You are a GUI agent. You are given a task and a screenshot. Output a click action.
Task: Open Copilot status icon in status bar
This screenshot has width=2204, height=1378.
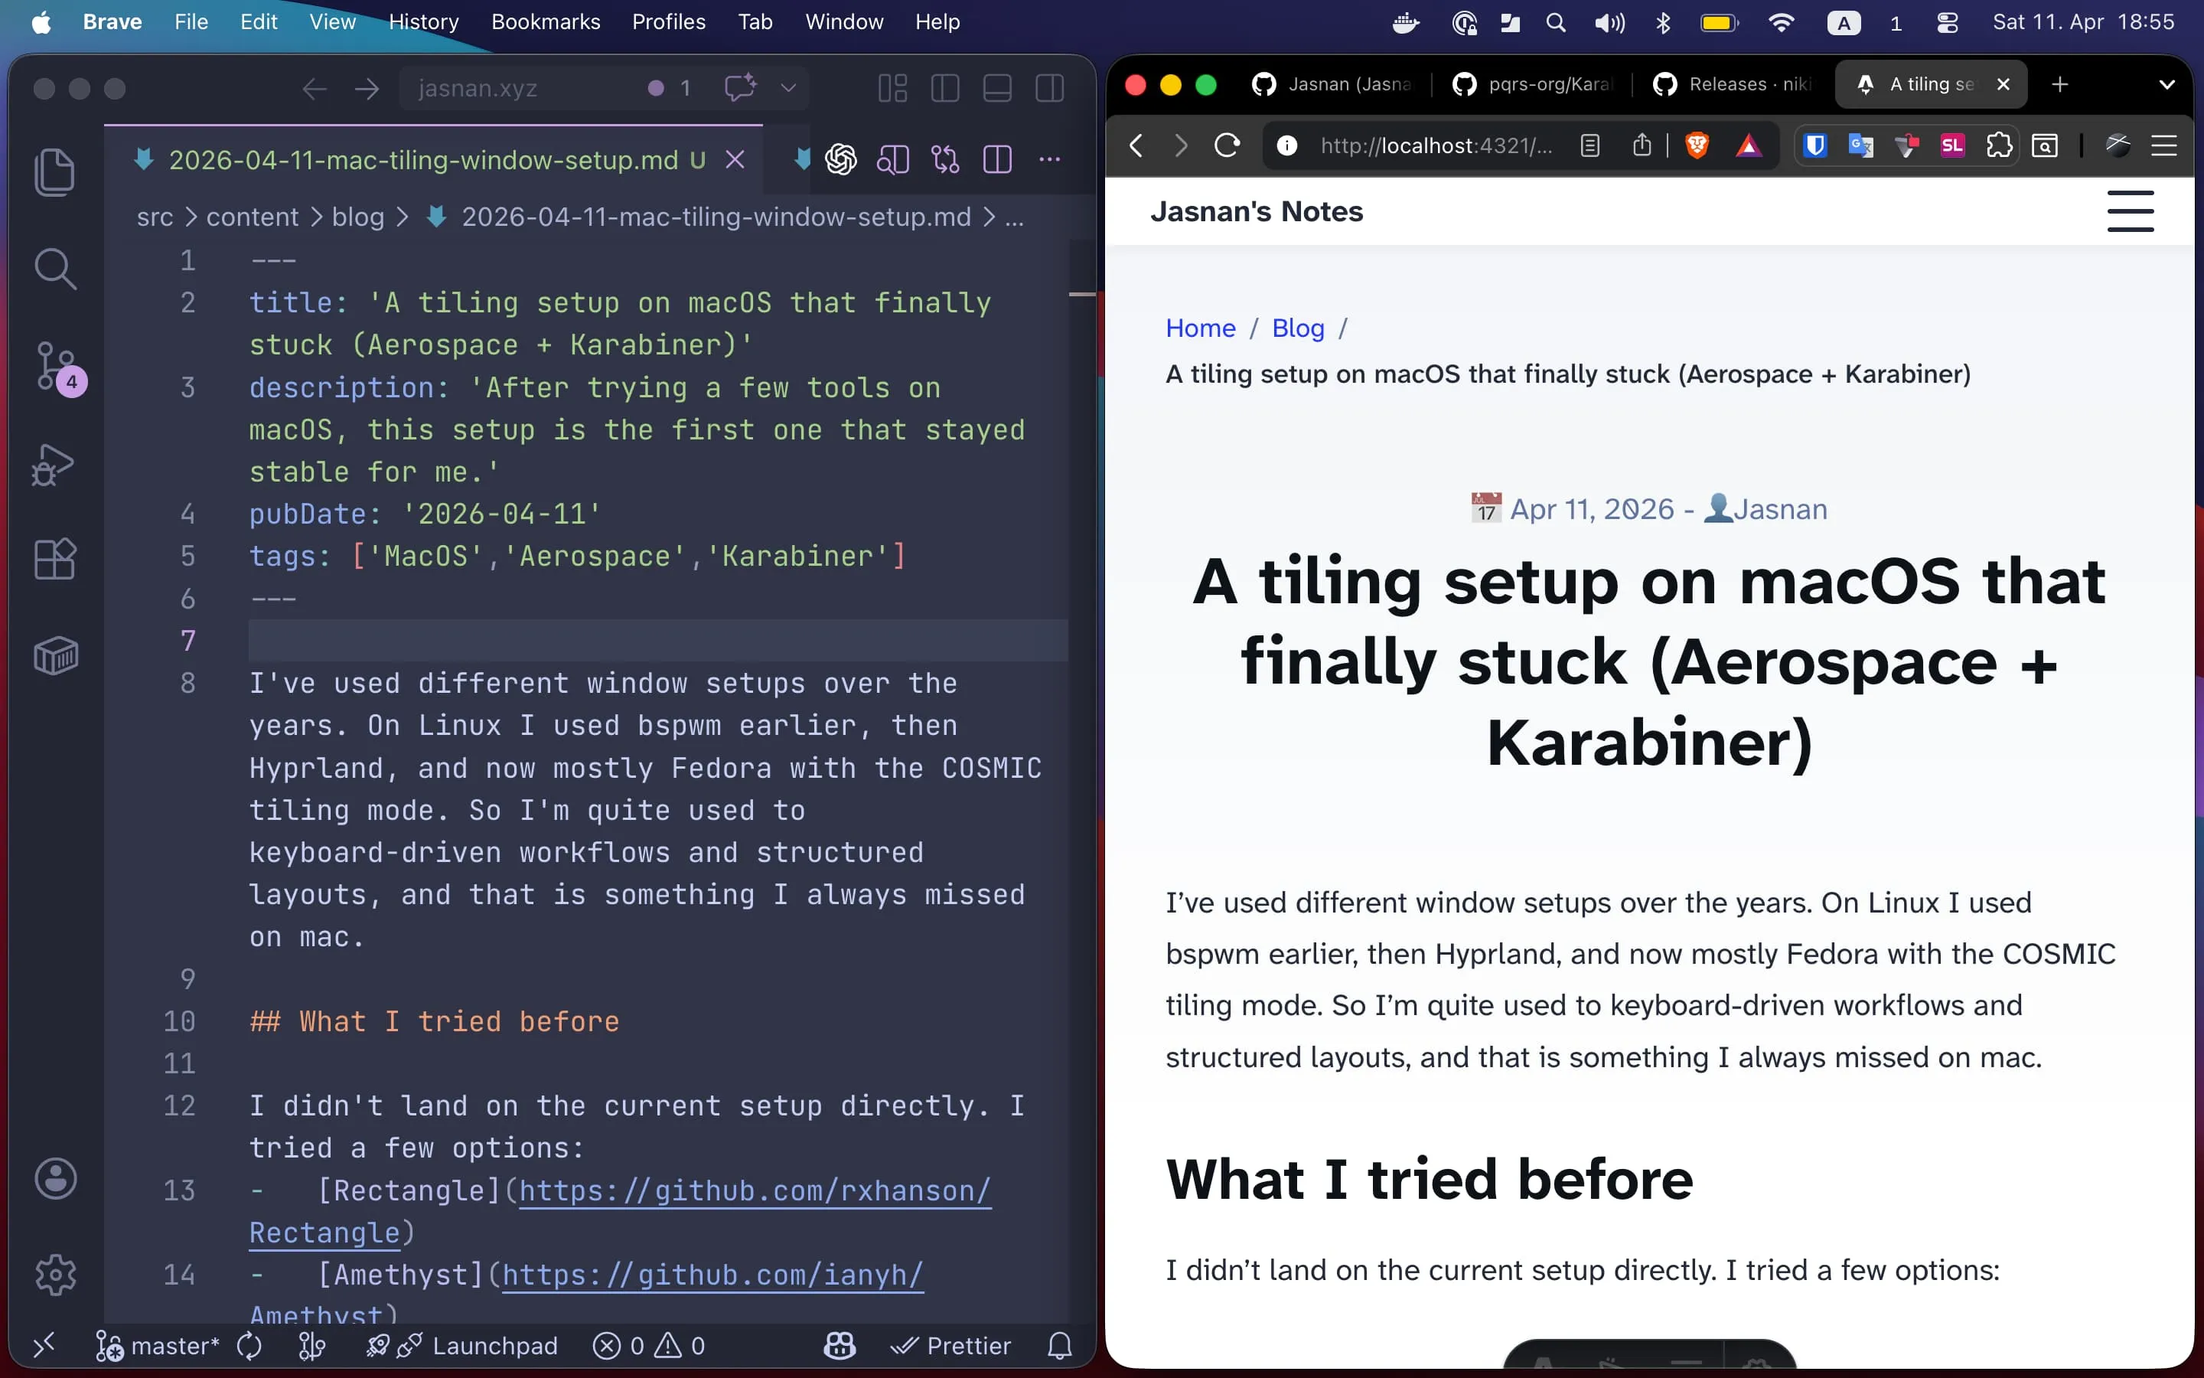(x=839, y=1346)
